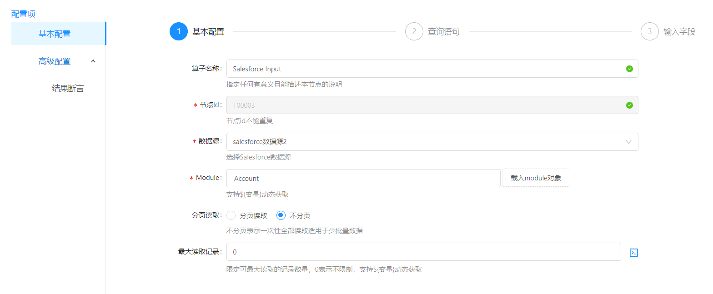Select the 不分页 radio option
713x294 pixels.
281,216
